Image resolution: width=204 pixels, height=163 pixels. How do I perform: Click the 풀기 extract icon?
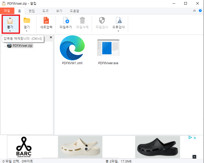pos(10,20)
